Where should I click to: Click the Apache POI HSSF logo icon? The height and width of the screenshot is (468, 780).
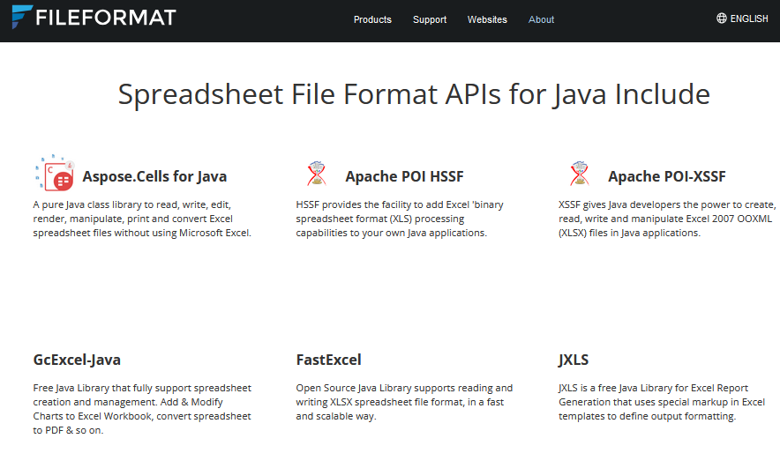tap(317, 174)
